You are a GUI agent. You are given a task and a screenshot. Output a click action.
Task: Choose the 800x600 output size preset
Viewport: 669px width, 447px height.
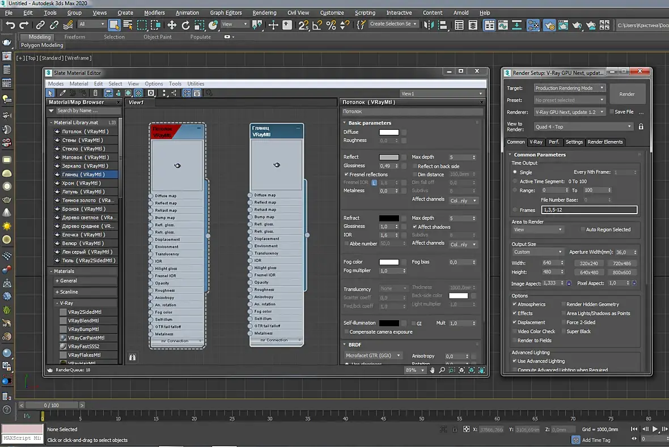click(x=621, y=273)
